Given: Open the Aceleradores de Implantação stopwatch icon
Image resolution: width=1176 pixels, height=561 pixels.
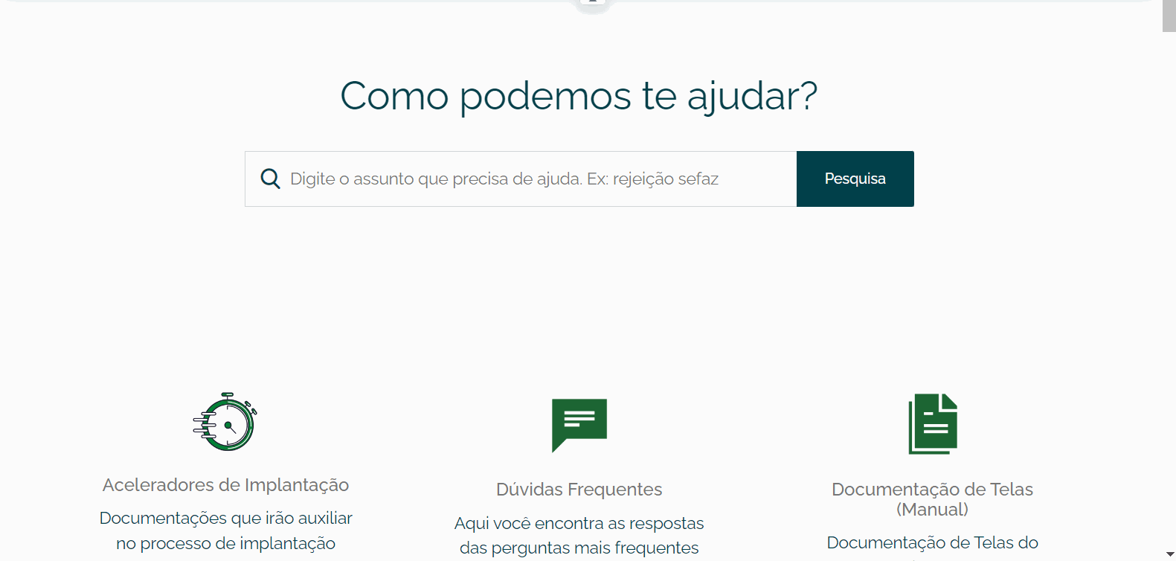Looking at the screenshot, I should pyautogui.click(x=225, y=421).
